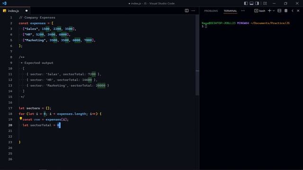Click closing brace on line 23
This screenshot has width=303, height=170.
pos(19,142)
